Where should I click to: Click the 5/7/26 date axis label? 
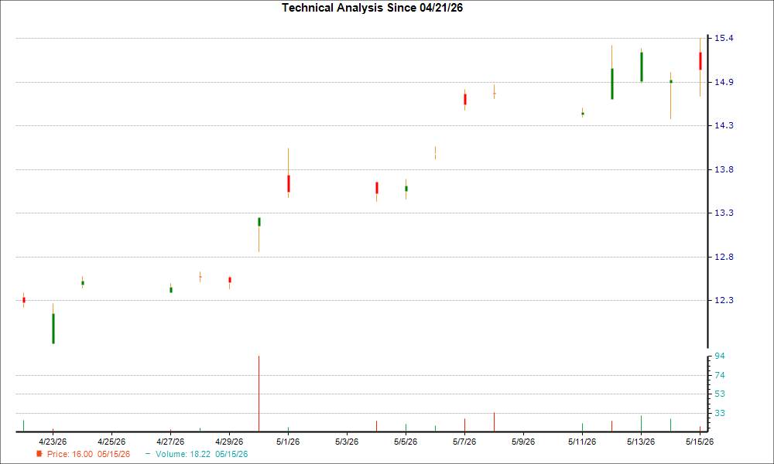(x=464, y=442)
